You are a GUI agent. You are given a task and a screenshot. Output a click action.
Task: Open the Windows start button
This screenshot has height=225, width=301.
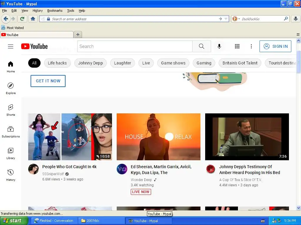point(14,221)
